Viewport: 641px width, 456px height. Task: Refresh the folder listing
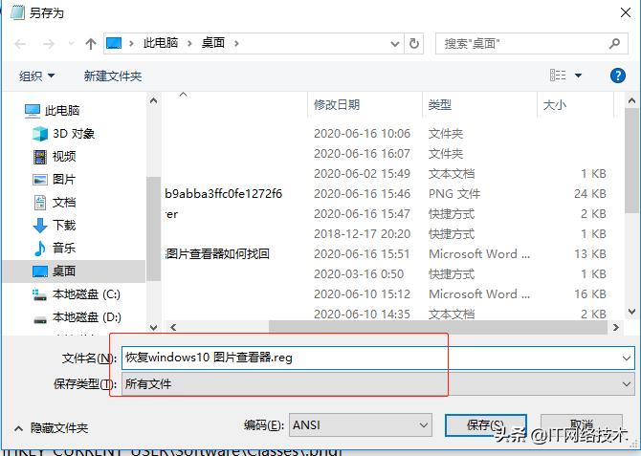point(414,43)
